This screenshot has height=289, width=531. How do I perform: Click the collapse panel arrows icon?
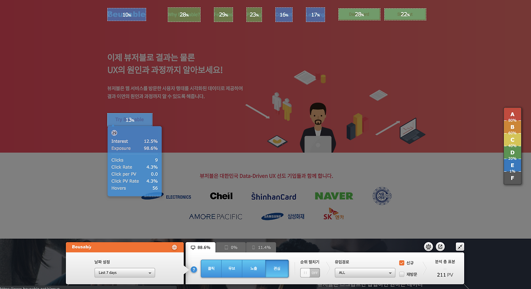(460, 246)
